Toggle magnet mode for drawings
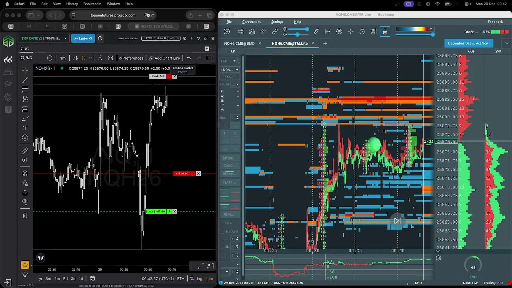This screenshot has height=288, width=512. [x=25, y=173]
